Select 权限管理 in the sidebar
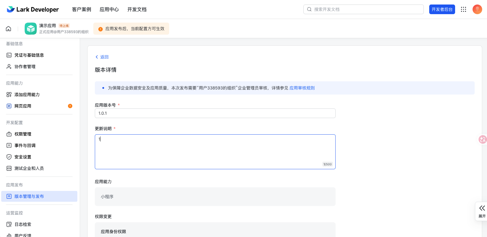The height and width of the screenshot is (237, 487). pyautogui.click(x=23, y=134)
